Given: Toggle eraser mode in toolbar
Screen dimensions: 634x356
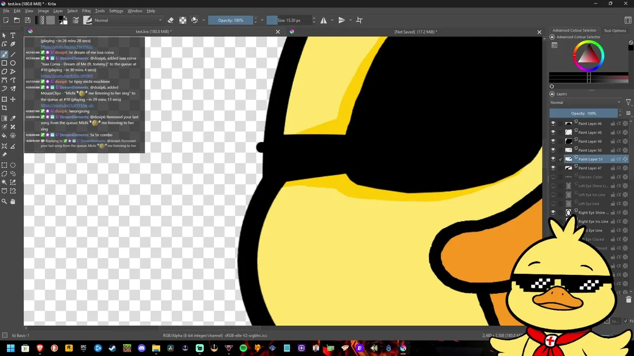Looking at the screenshot, I should click(x=171, y=20).
